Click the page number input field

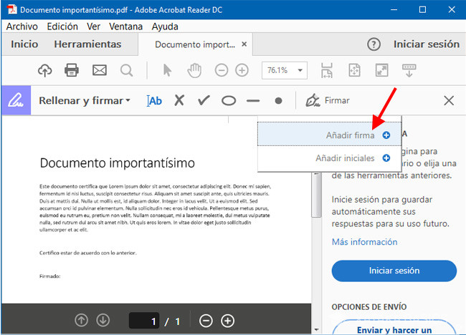tap(144, 321)
